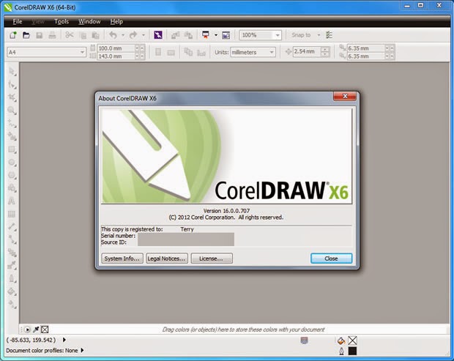Viewport: 454px width, 361px height.
Task: Open the A4 page size dropdown
Action: coord(82,53)
